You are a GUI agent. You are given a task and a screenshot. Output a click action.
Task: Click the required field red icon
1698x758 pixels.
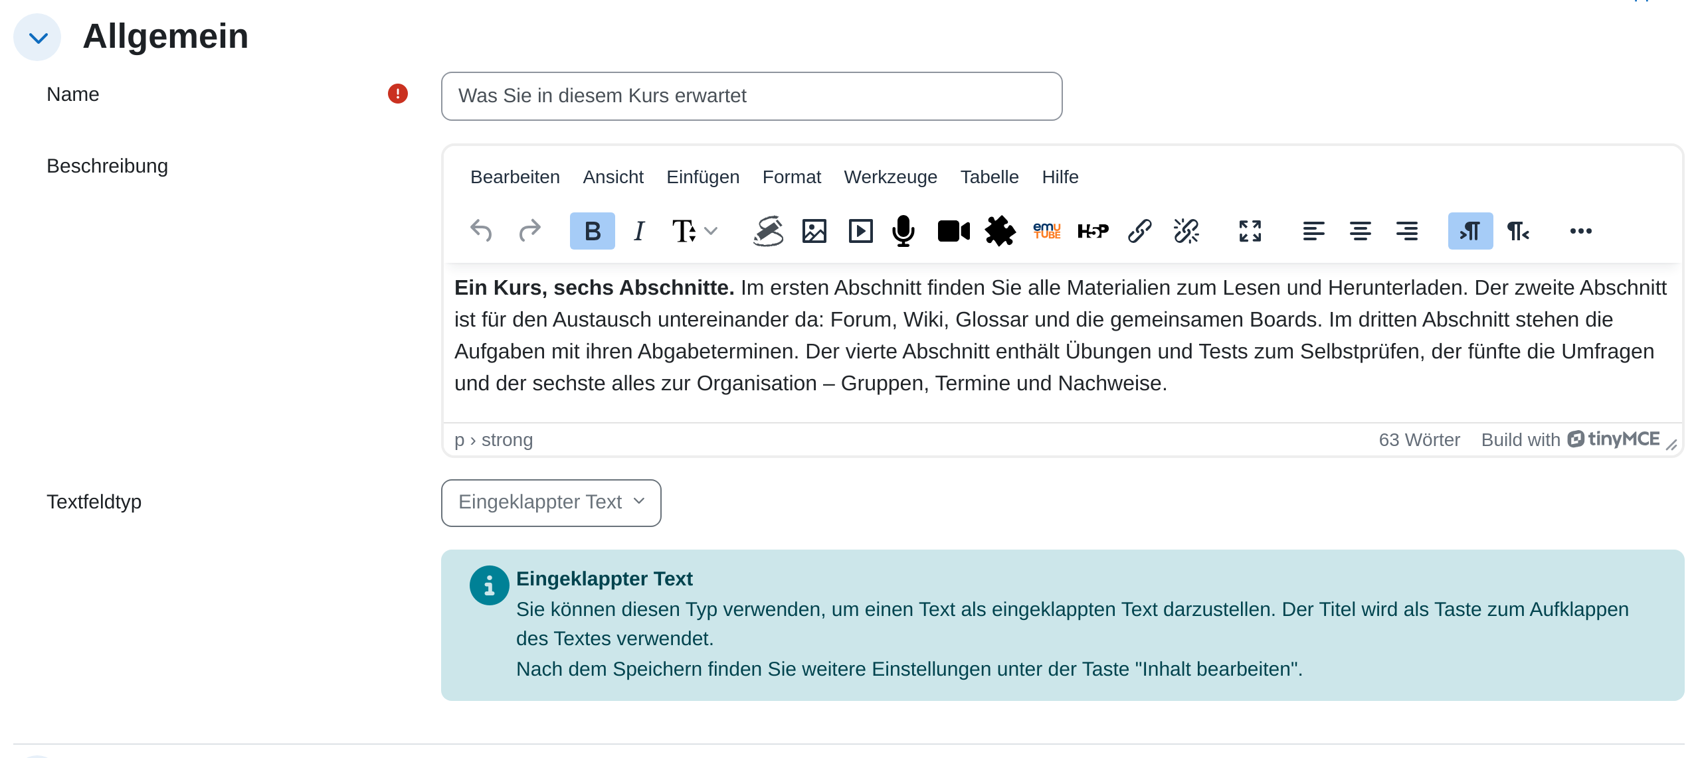pyautogui.click(x=397, y=94)
